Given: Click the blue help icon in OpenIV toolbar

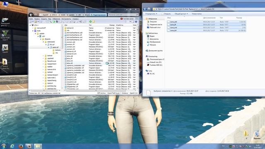Looking at the screenshot, I should (136, 22).
